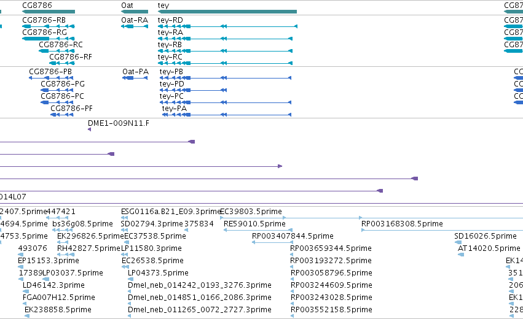Click the RH42827.5prime label
Viewport: 523px width, 319px height.
[x=88, y=248]
